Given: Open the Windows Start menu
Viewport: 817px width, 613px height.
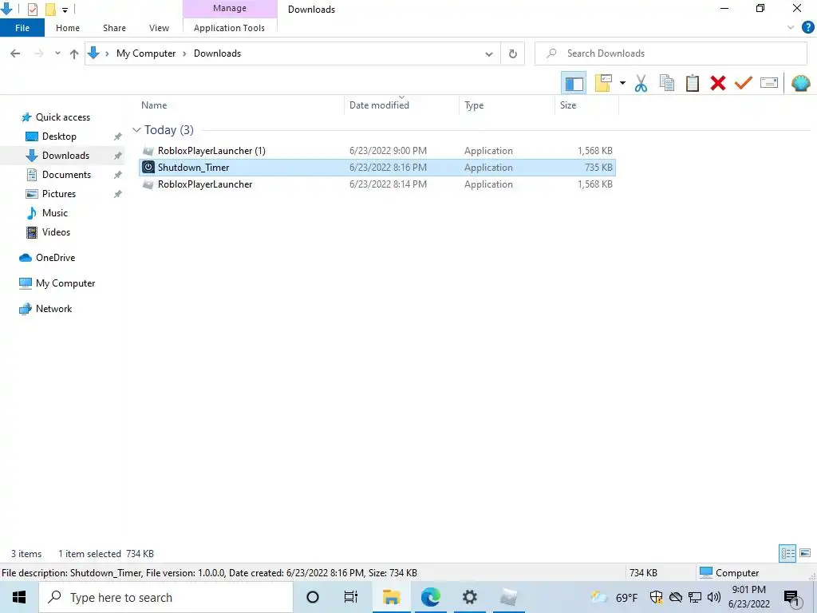Looking at the screenshot, I should click(19, 597).
